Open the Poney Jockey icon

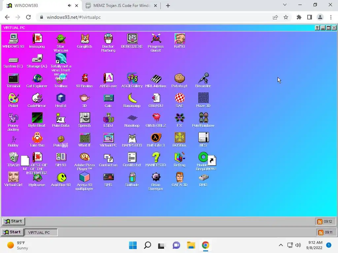point(13,118)
